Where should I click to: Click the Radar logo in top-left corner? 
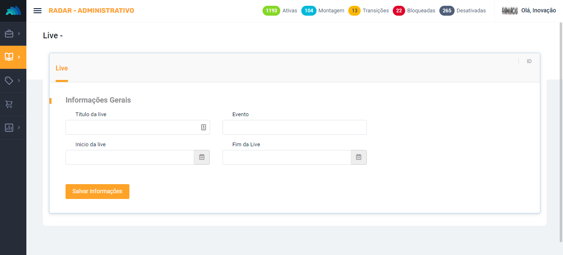(x=13, y=11)
